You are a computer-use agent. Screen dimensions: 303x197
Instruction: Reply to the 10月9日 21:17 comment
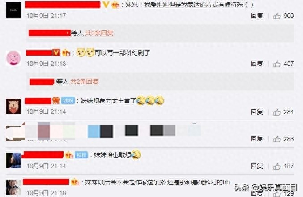point(257,16)
